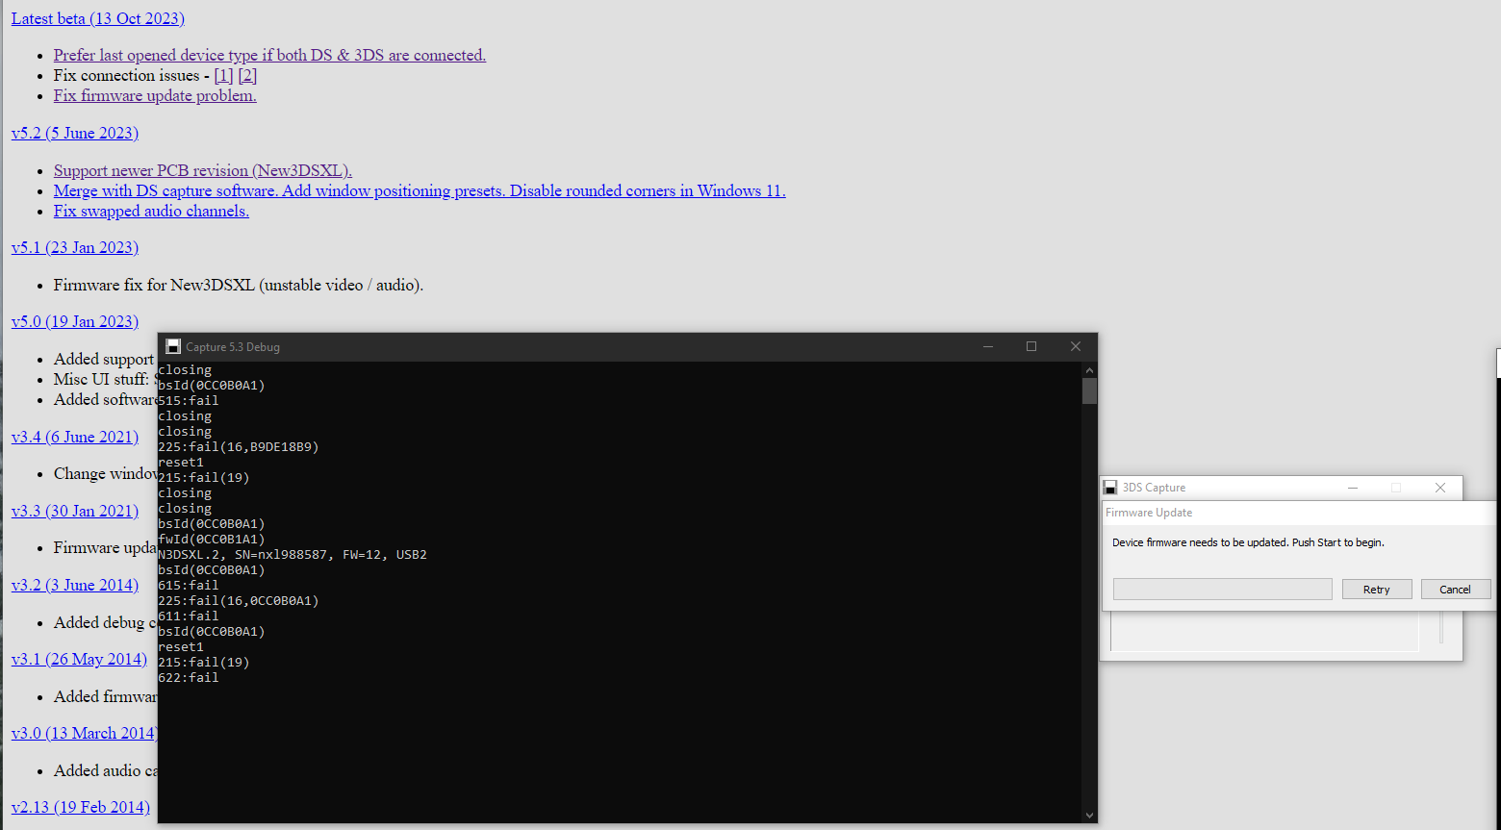Viewport: 1501px width, 830px height.
Task: Click the '611:fail' console line
Action: (189, 616)
